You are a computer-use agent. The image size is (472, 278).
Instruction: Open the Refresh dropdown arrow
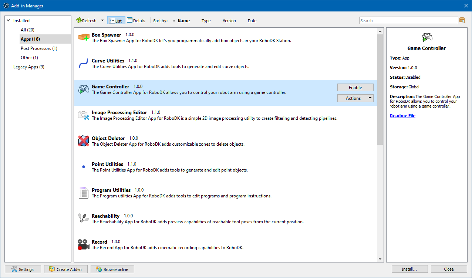(102, 21)
